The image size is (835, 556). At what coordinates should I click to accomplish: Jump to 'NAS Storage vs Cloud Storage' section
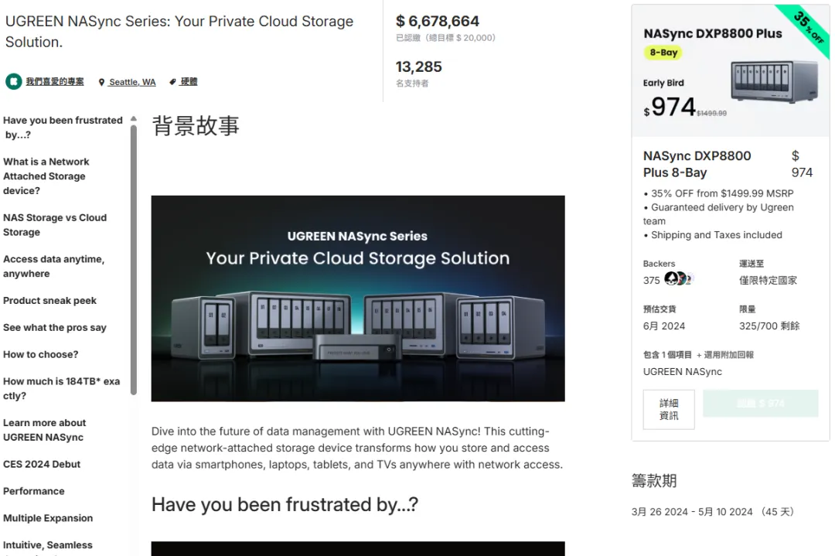click(54, 224)
